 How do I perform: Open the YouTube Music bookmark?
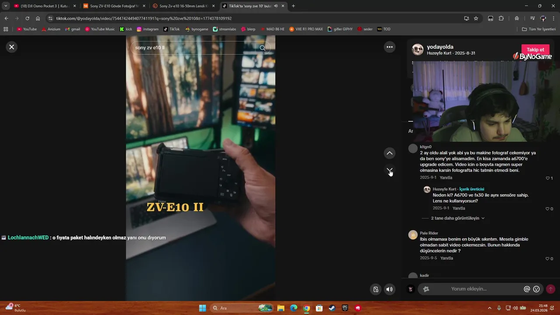coord(100,29)
